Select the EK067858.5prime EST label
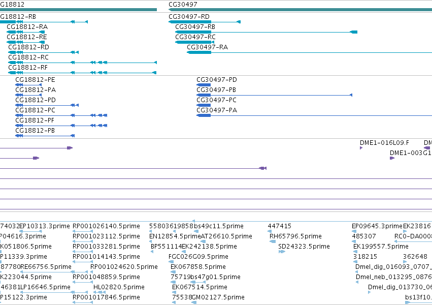Viewport: 432px width, 305px height. pyautogui.click(x=198, y=267)
